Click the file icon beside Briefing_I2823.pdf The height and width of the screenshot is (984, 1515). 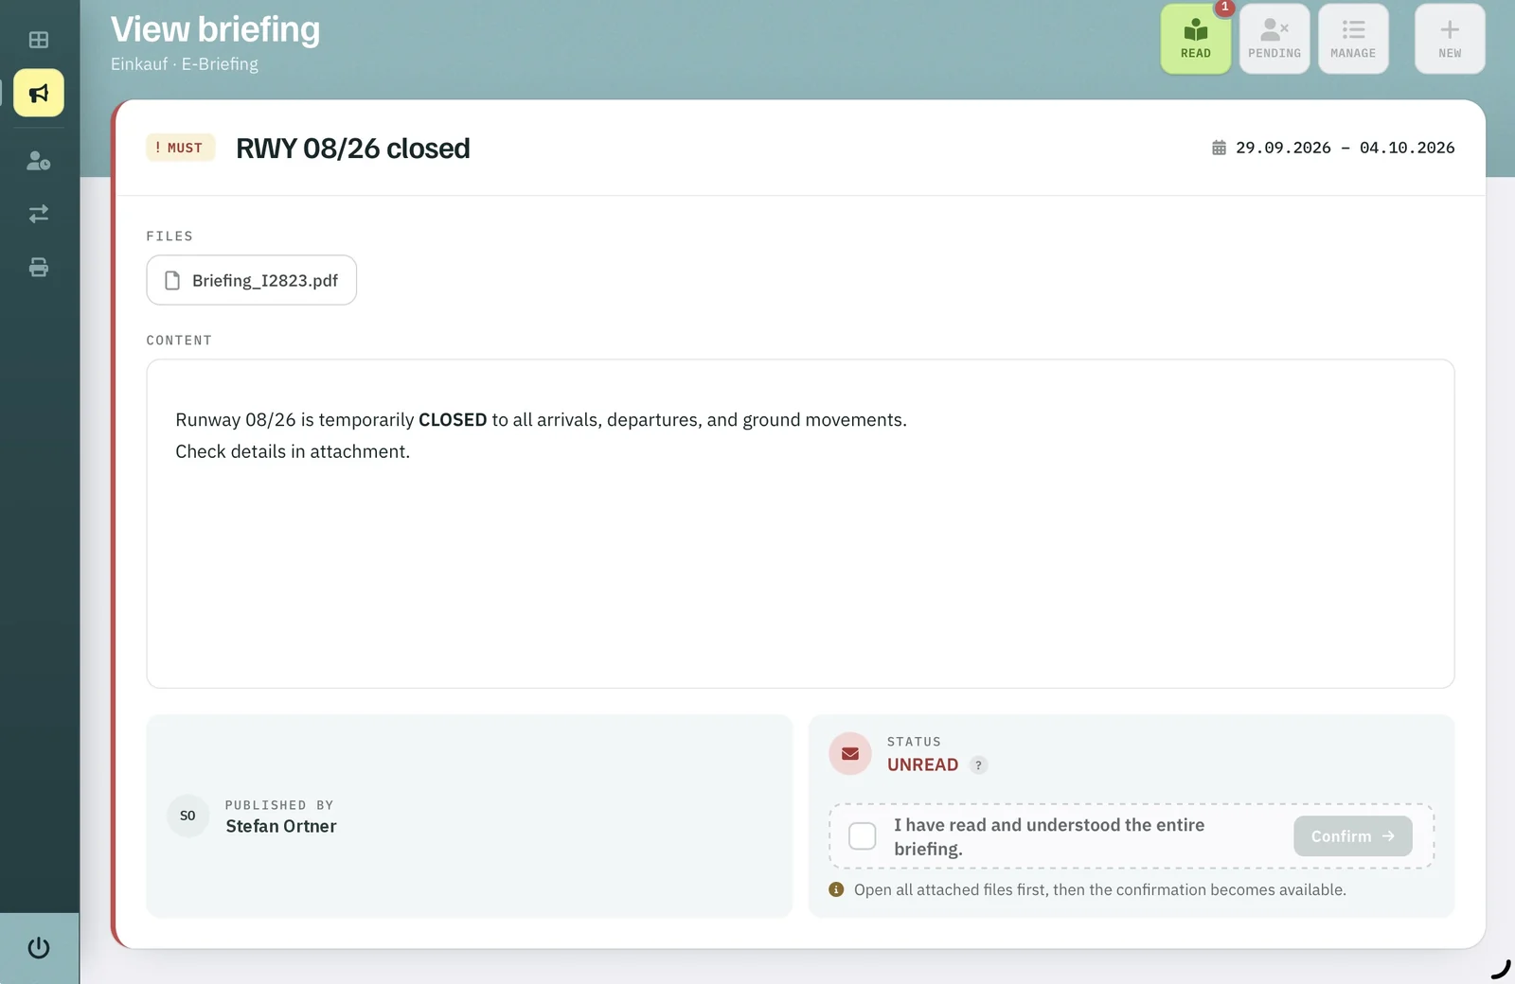(x=172, y=280)
